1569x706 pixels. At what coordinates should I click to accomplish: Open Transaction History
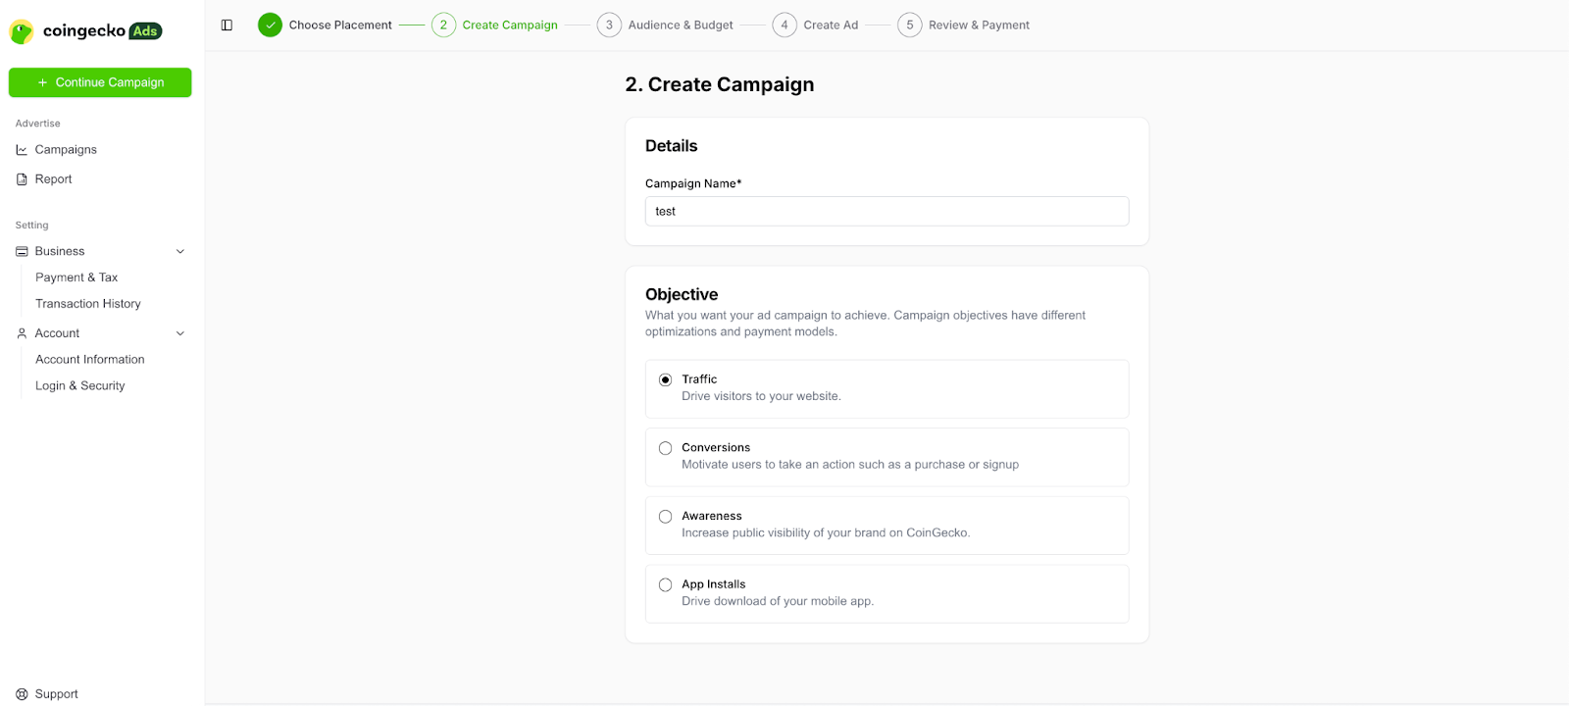point(88,304)
